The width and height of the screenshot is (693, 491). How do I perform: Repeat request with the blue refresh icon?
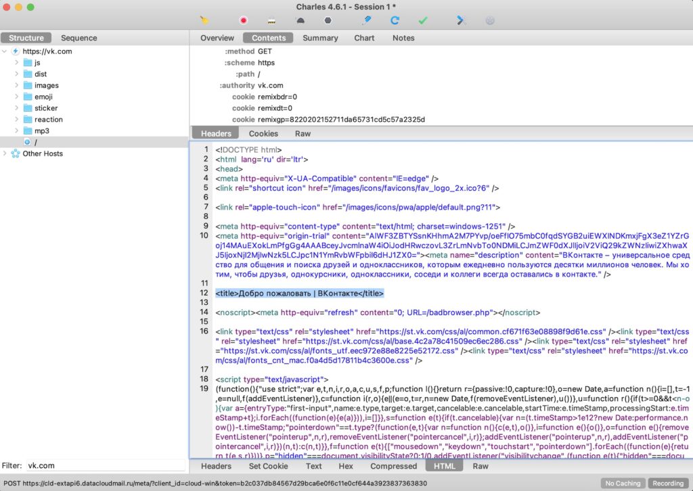pyautogui.click(x=395, y=20)
